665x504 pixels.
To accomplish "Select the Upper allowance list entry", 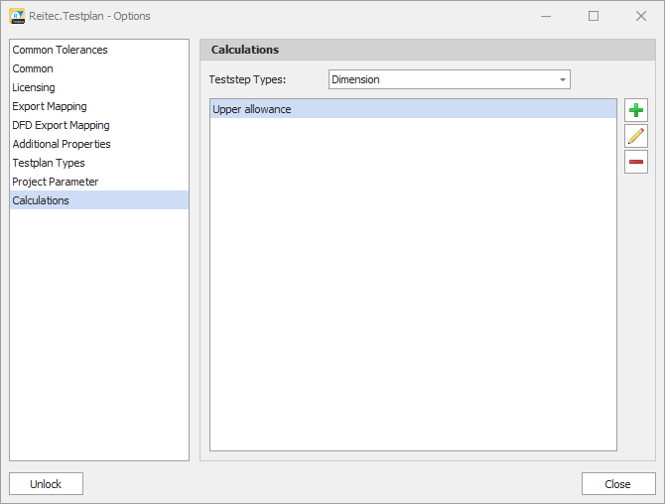I will (x=252, y=109).
